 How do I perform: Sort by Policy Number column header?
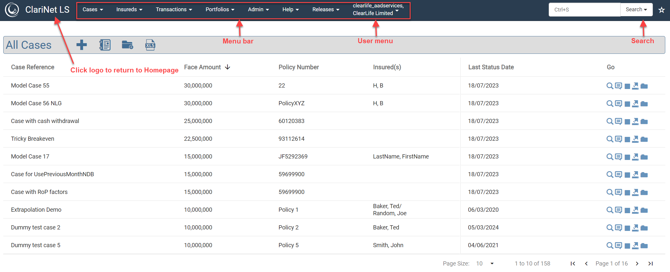pos(298,67)
